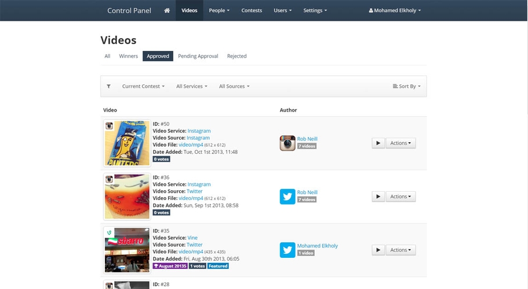Open Actions dropdown for video #50
This screenshot has width=528, height=289.
tap(400, 143)
